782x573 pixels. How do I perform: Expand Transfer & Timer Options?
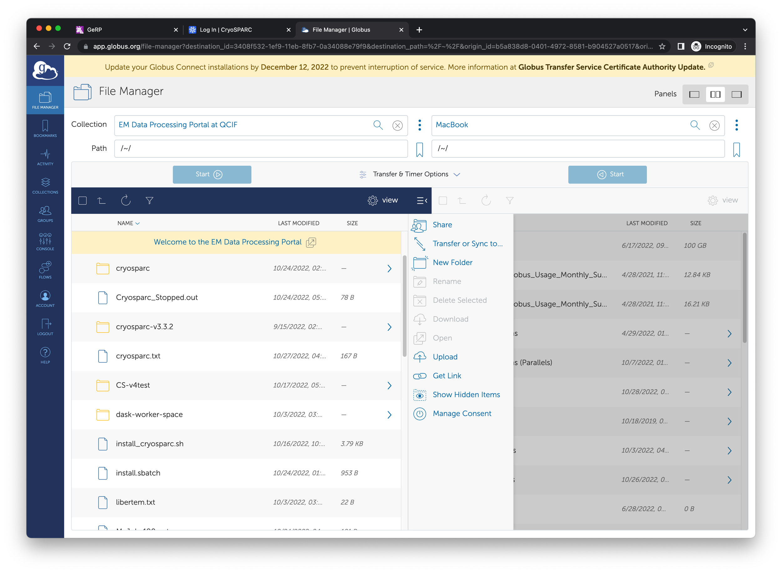pos(410,174)
